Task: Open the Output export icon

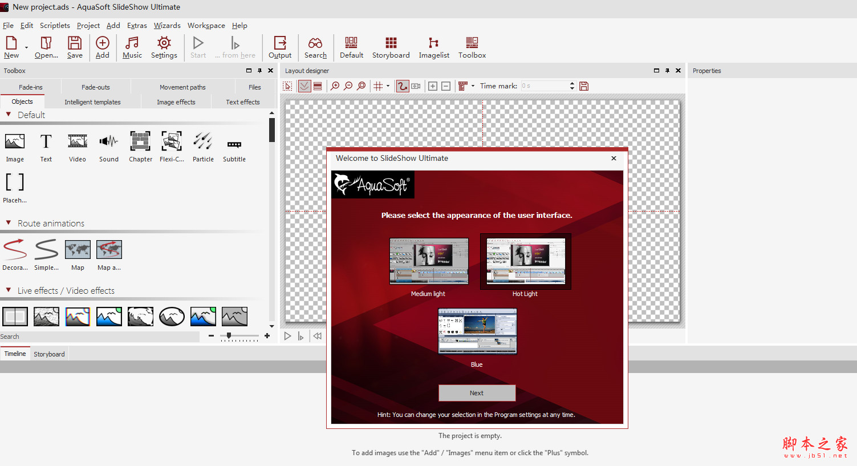Action: [x=279, y=47]
